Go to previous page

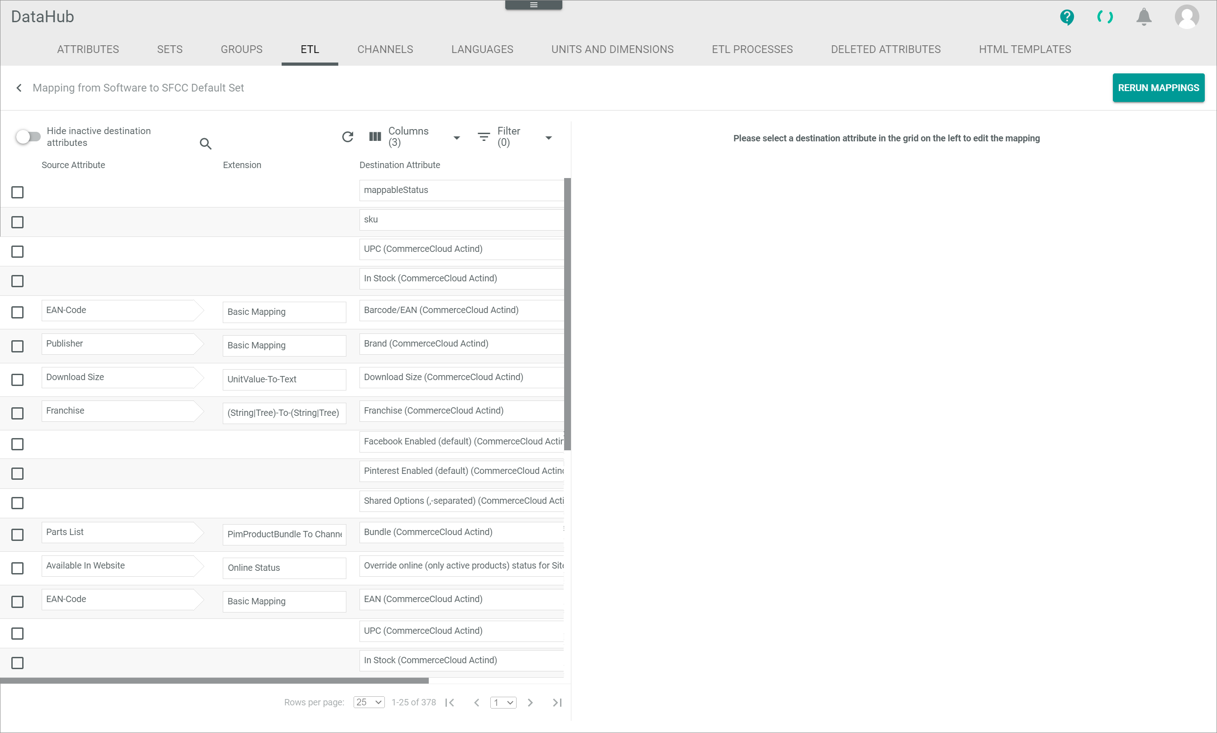pos(477,702)
